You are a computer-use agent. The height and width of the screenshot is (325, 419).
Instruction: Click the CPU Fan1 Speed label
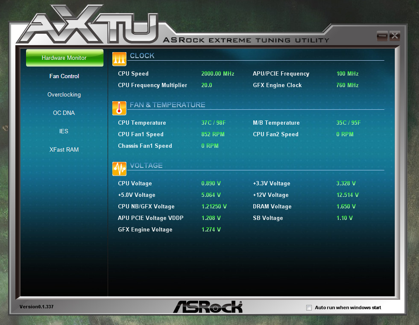click(x=141, y=134)
